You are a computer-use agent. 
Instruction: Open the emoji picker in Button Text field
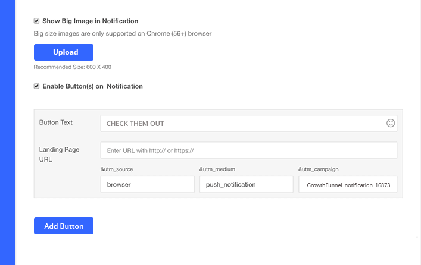point(391,123)
